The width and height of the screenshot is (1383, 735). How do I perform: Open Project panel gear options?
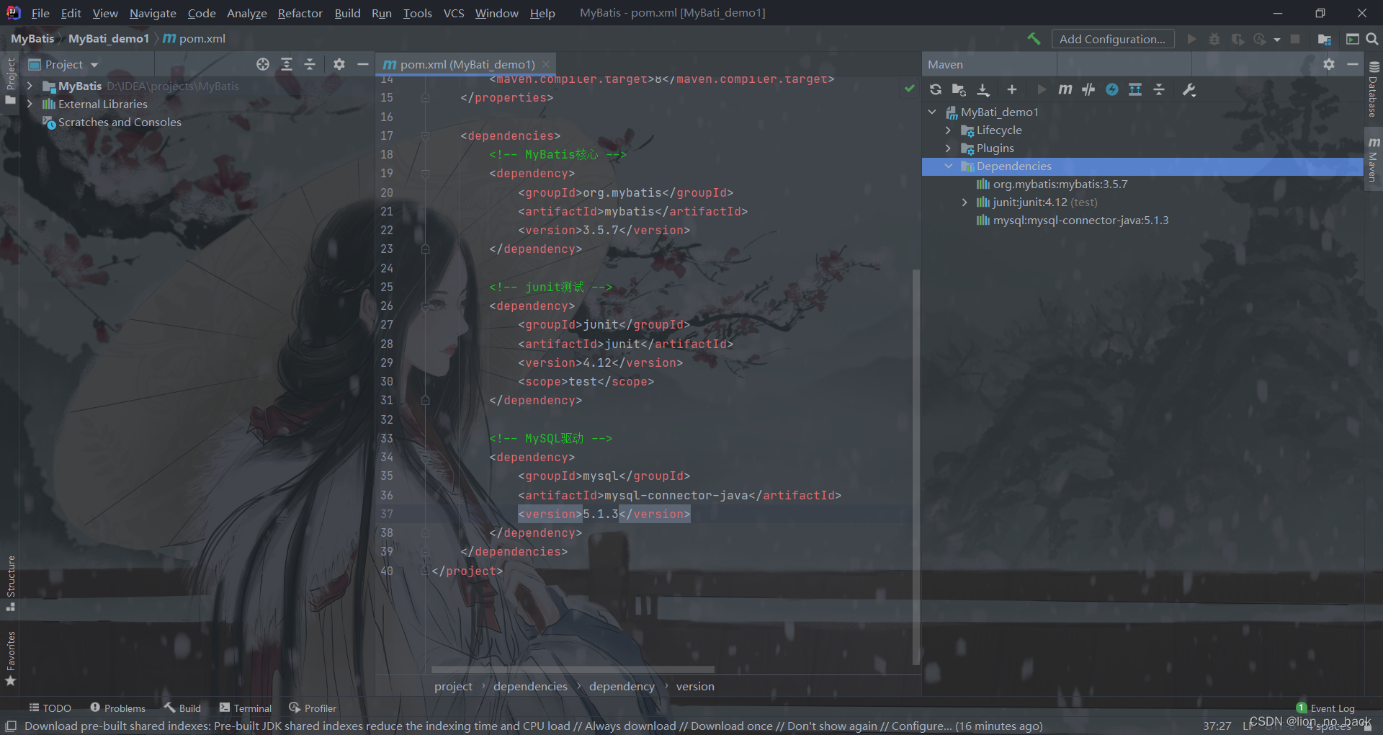pyautogui.click(x=339, y=64)
